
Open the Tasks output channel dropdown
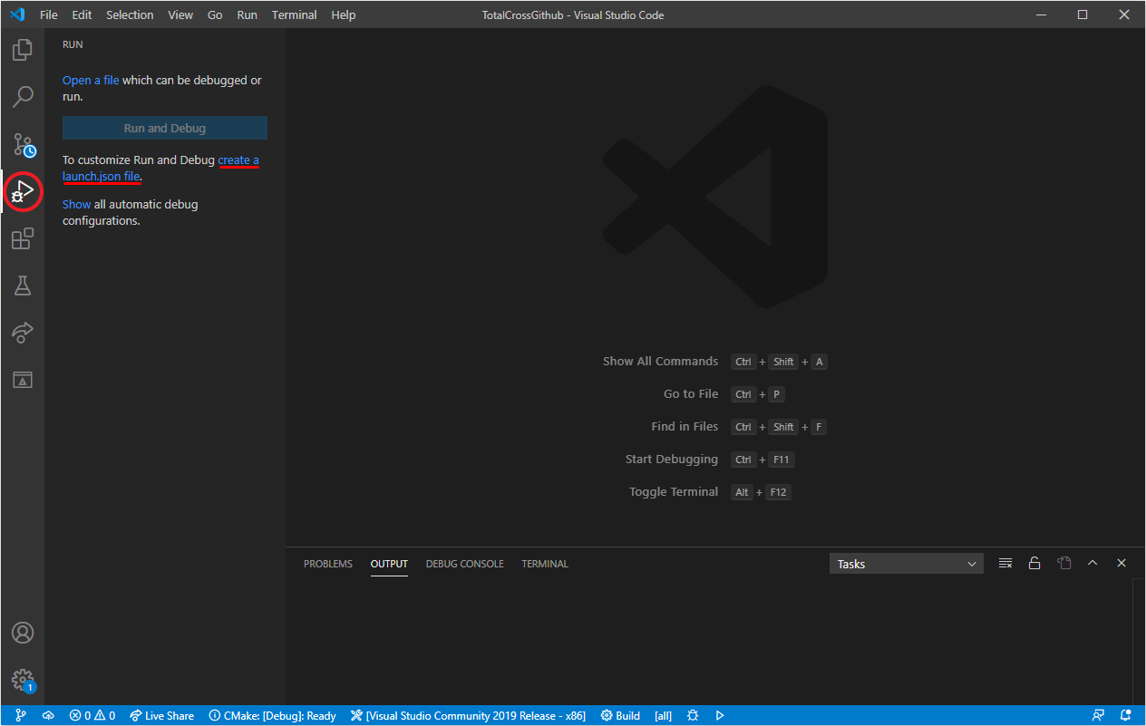pos(907,564)
